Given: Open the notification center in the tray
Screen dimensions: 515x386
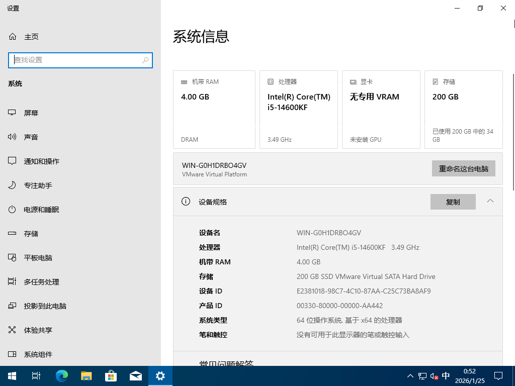Looking at the screenshot, I should coord(498,375).
